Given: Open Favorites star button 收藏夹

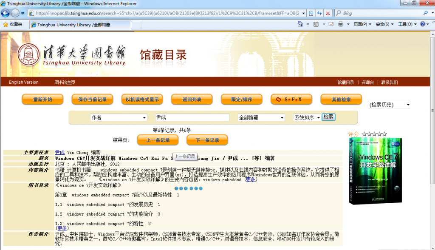Looking at the screenshot, I should 13,24.
